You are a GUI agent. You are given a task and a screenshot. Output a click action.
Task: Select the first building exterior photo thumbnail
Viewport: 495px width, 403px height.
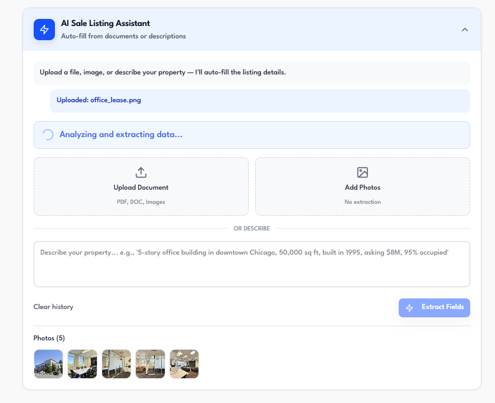(x=48, y=364)
